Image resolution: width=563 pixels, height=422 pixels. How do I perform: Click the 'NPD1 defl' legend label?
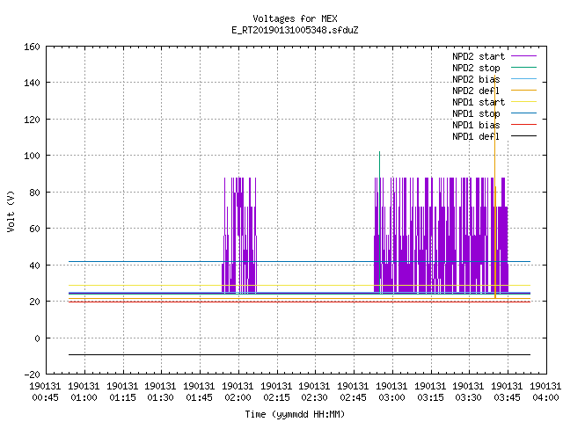(x=476, y=137)
